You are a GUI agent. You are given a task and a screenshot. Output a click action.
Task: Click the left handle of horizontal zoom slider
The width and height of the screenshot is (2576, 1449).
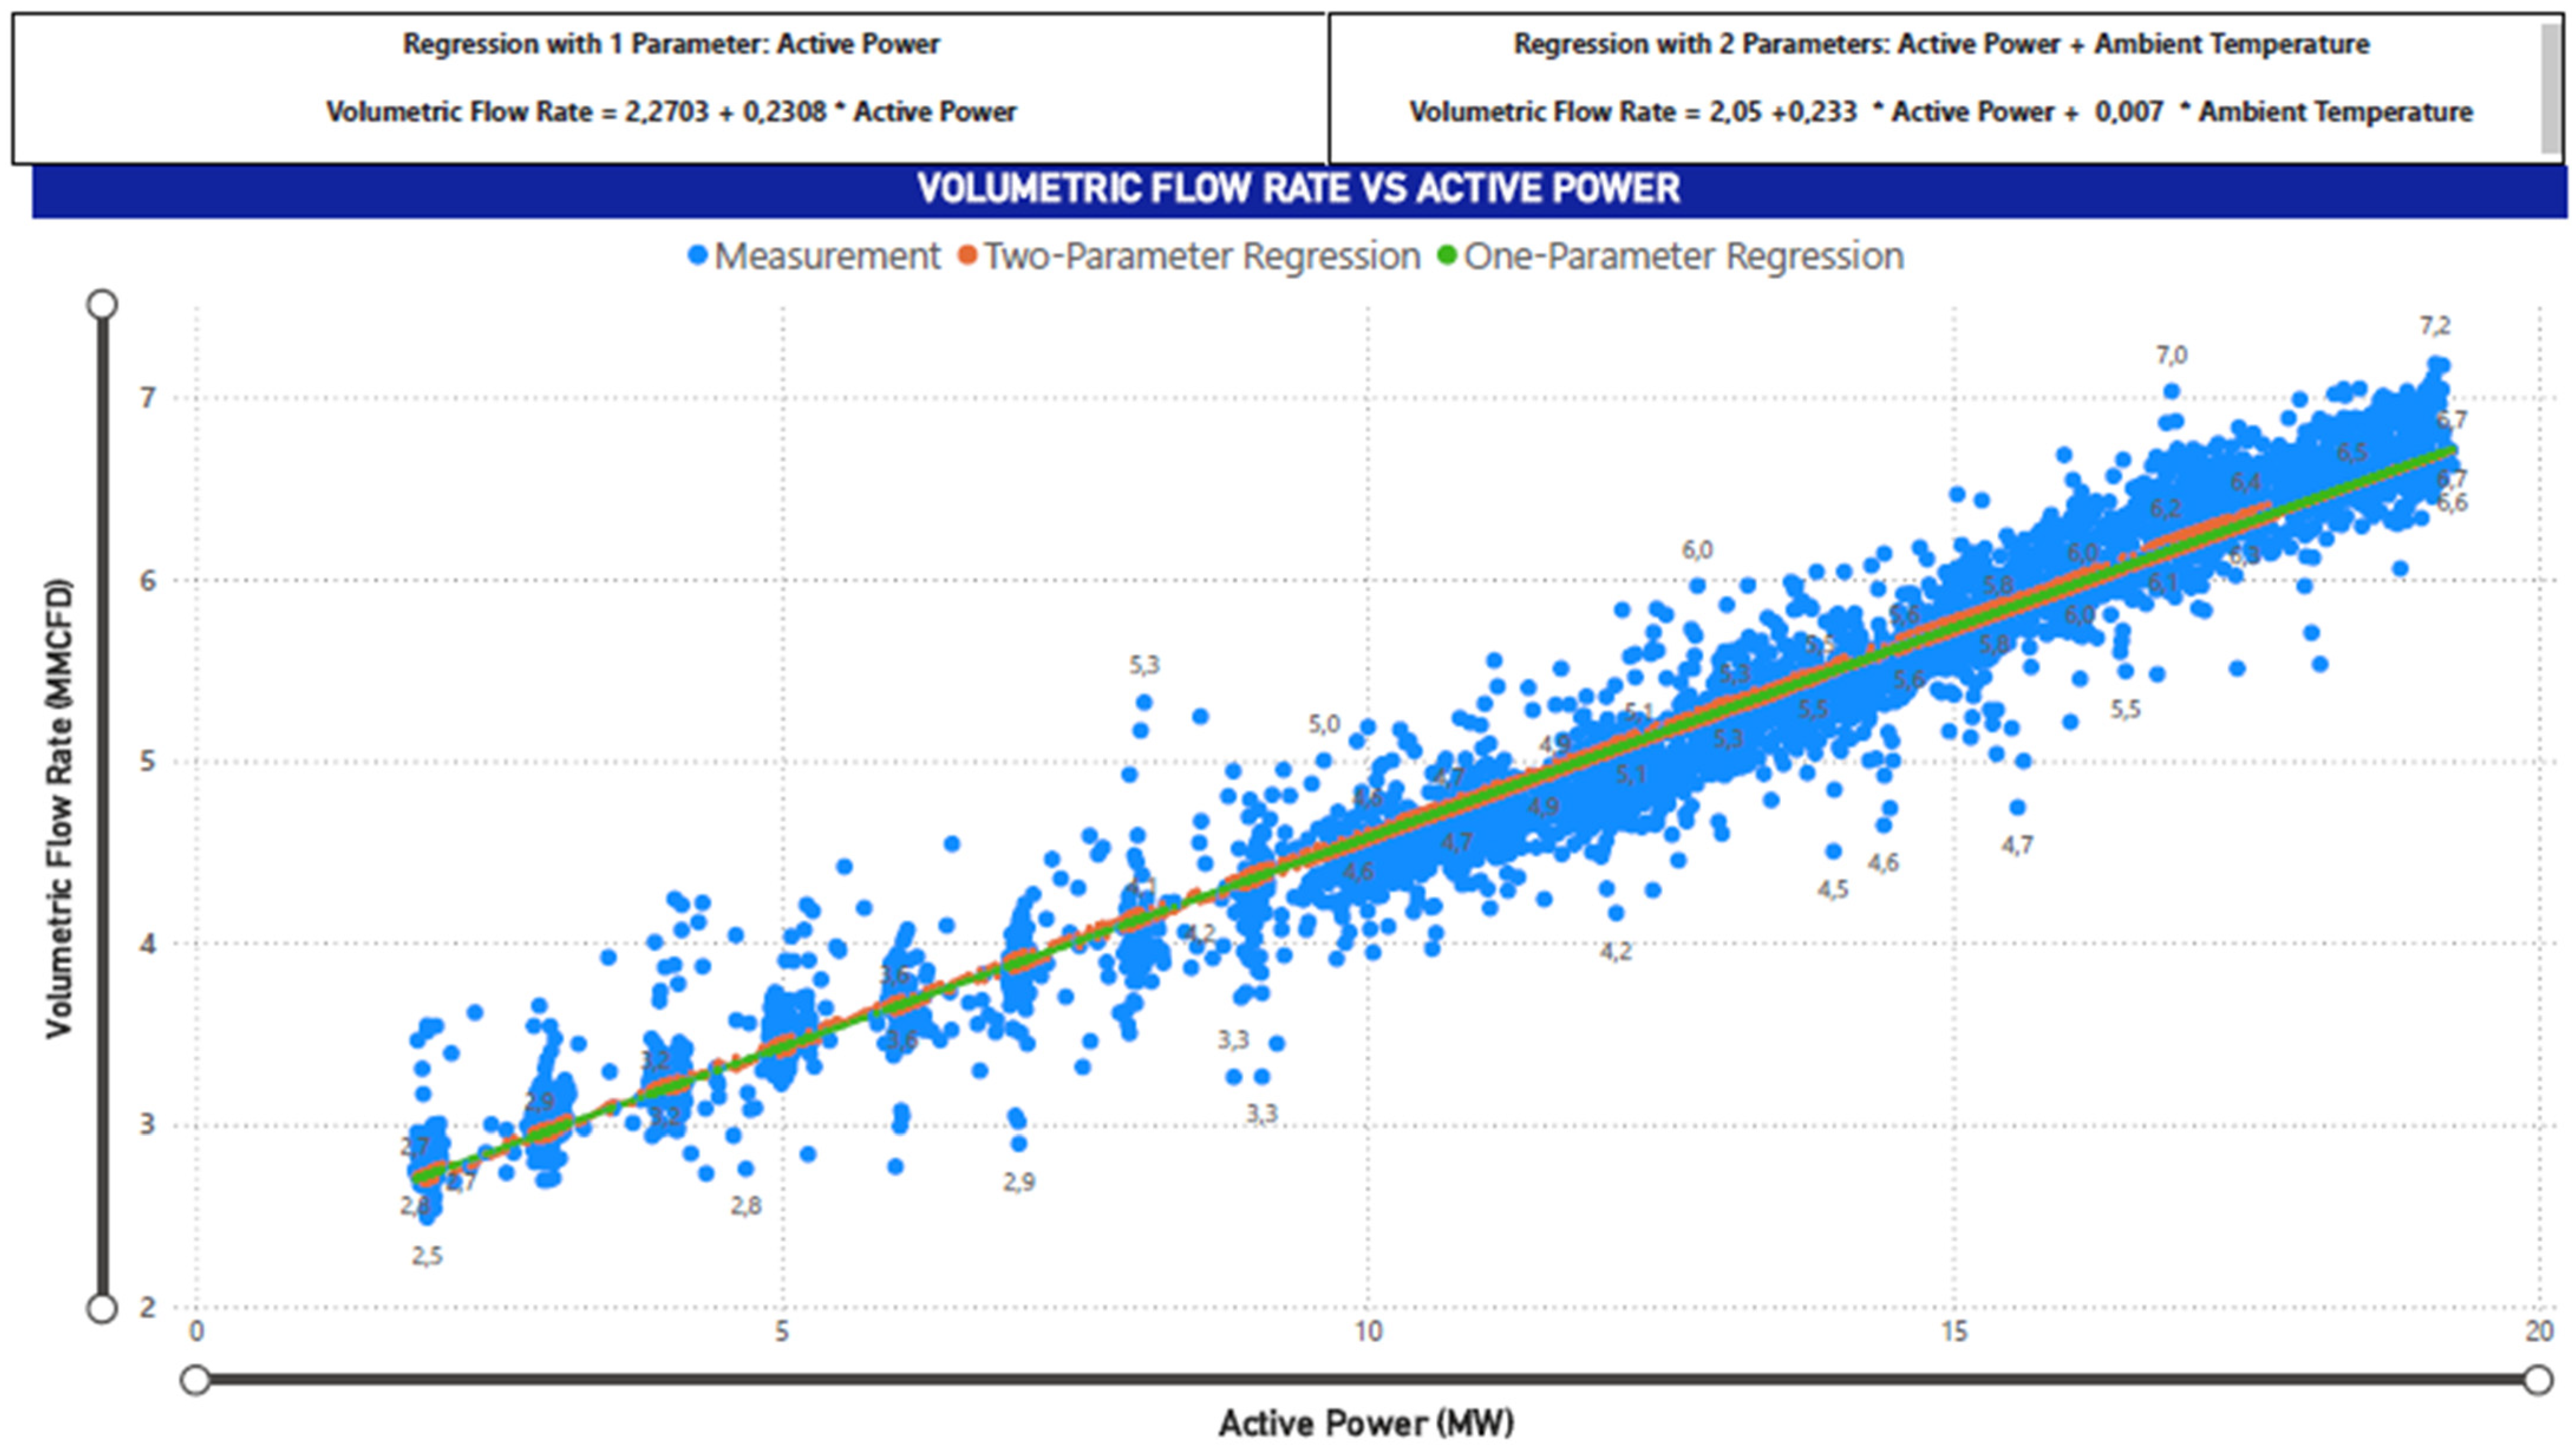pos(196,1381)
